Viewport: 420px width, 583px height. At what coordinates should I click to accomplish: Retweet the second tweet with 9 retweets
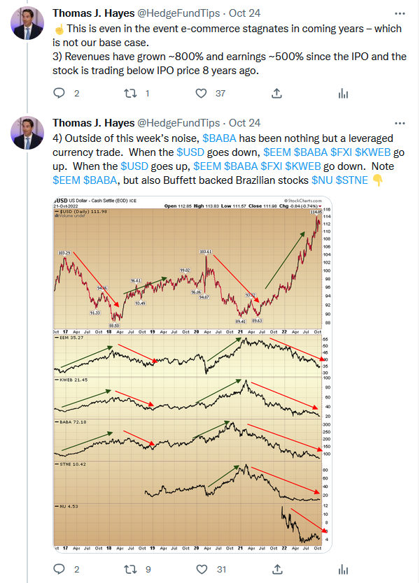(x=130, y=569)
